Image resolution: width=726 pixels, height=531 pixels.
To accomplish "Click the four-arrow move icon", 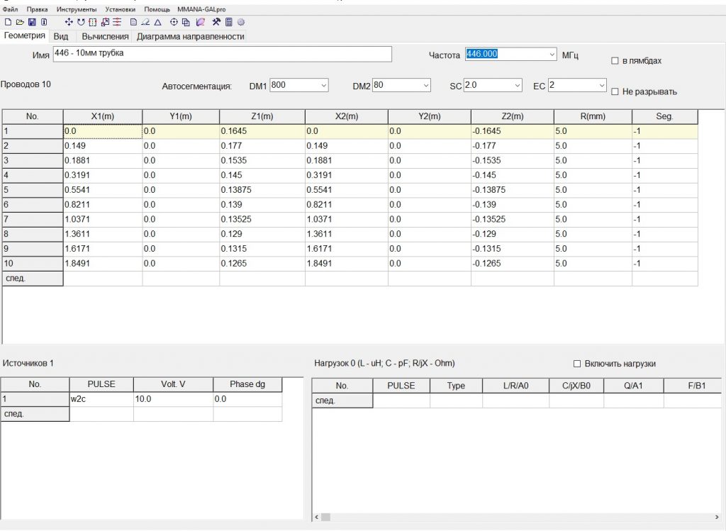I will click(69, 23).
